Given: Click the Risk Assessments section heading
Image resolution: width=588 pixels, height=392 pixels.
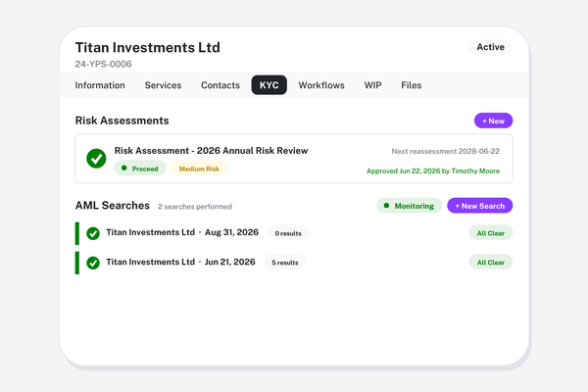Looking at the screenshot, I should (122, 121).
